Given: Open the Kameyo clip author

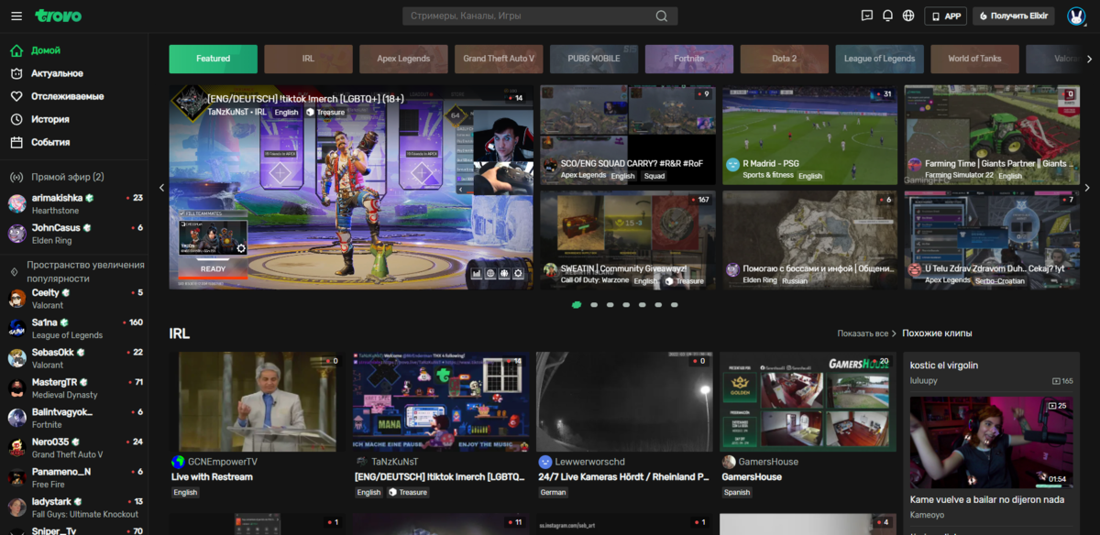Looking at the screenshot, I should coord(928,514).
